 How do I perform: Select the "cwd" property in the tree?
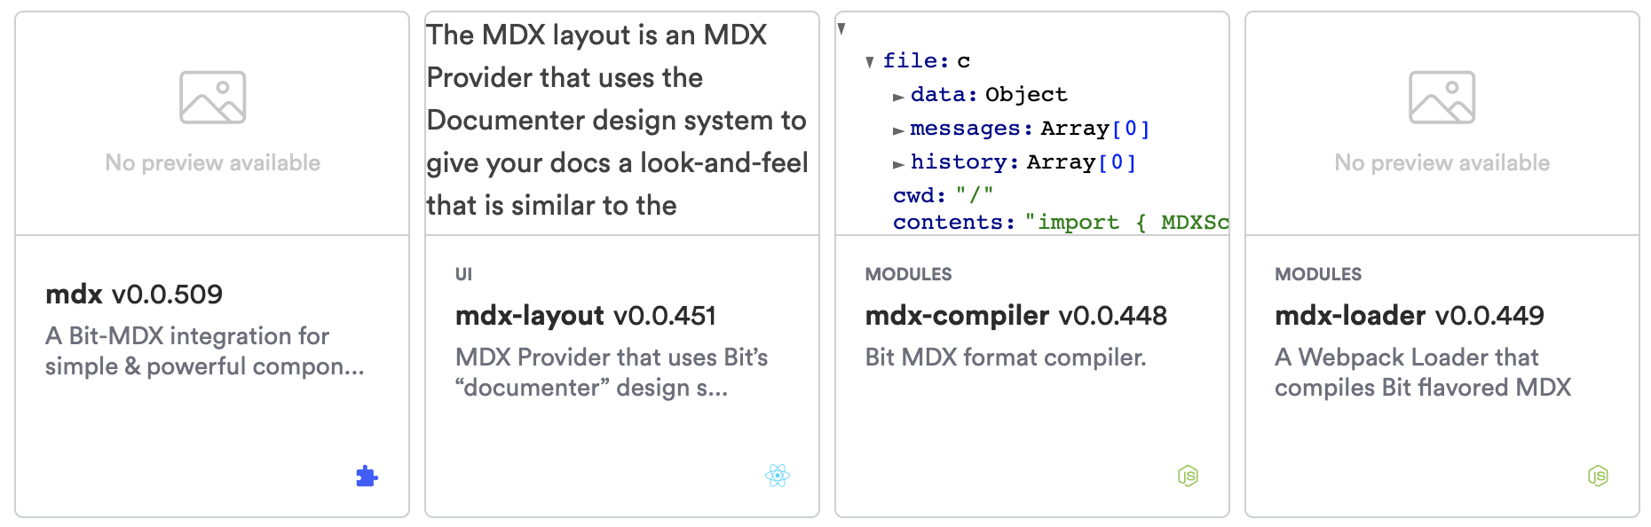[913, 195]
